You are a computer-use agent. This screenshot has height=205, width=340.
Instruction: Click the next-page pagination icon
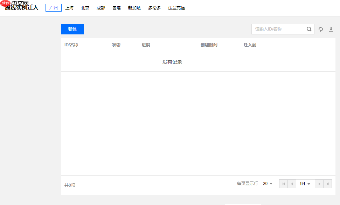tap(319, 184)
